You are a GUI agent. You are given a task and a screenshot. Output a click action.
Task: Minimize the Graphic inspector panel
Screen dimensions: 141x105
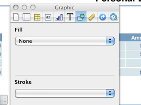[24, 7]
